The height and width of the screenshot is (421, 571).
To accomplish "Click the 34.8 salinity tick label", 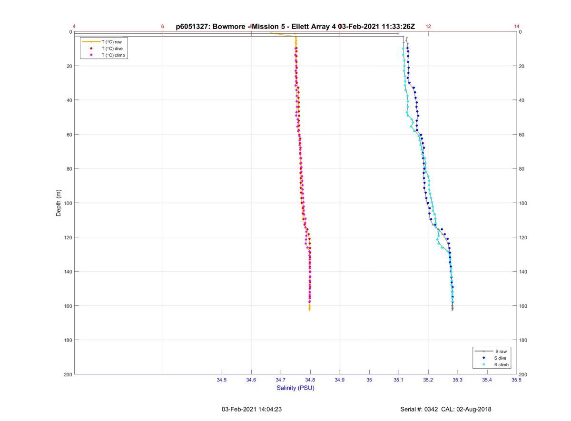I will click(310, 380).
